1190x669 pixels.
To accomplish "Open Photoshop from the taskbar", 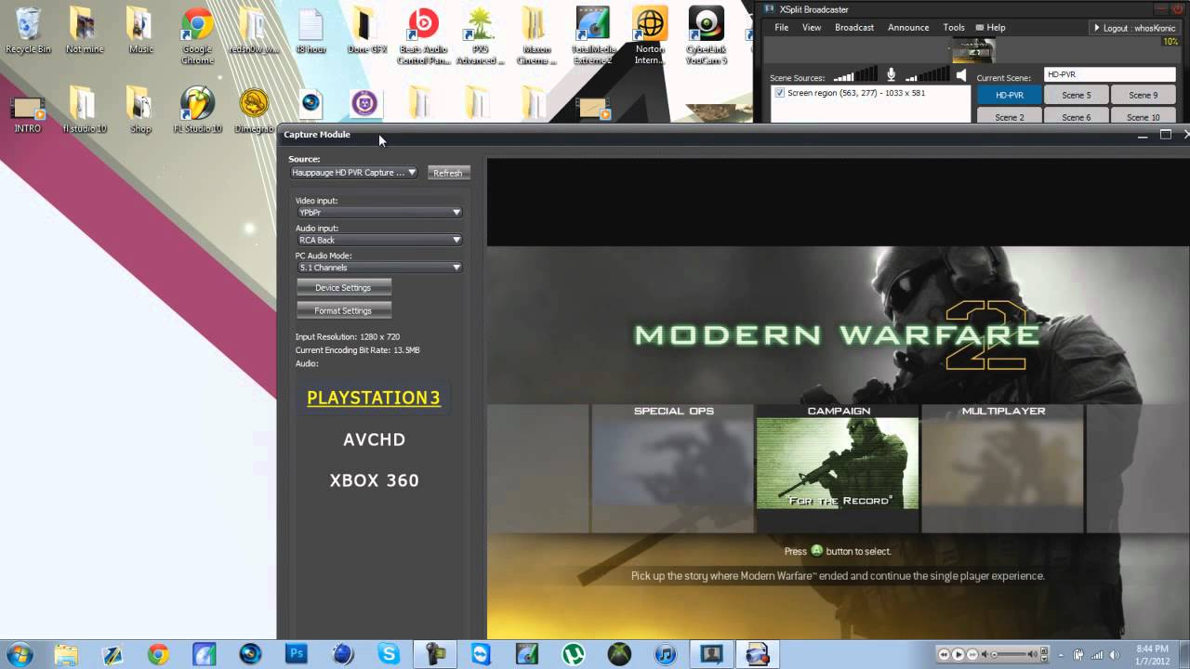I will tap(297, 654).
